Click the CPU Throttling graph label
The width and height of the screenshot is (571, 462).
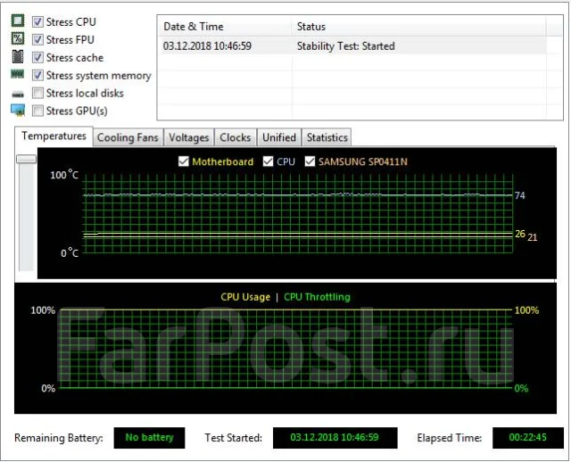(318, 297)
